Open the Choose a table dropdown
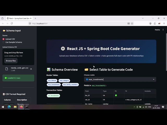 120,79
